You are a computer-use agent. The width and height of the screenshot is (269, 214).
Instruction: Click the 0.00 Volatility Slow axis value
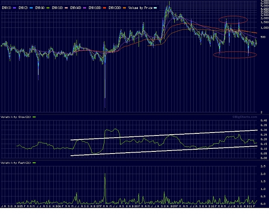264,158
